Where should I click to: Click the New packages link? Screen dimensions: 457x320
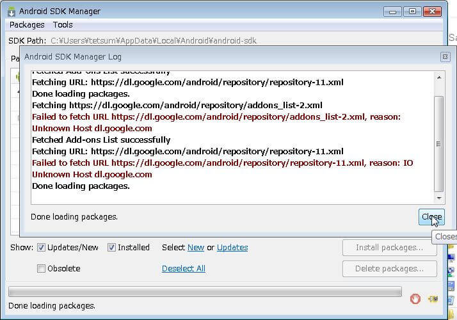pos(195,248)
